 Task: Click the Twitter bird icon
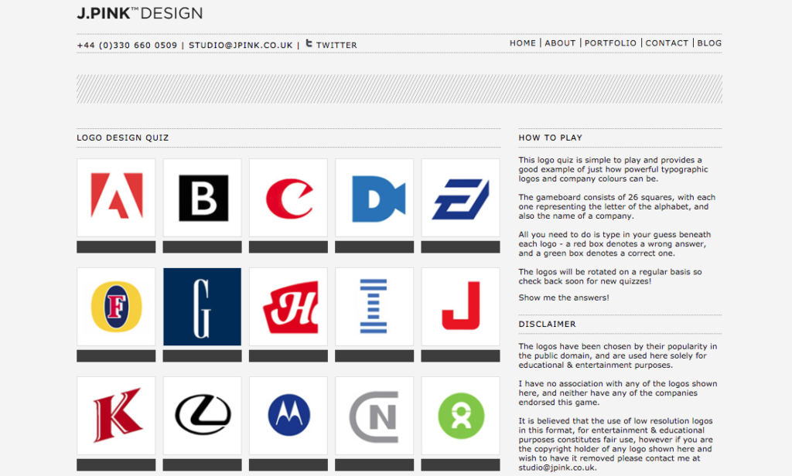[x=309, y=43]
